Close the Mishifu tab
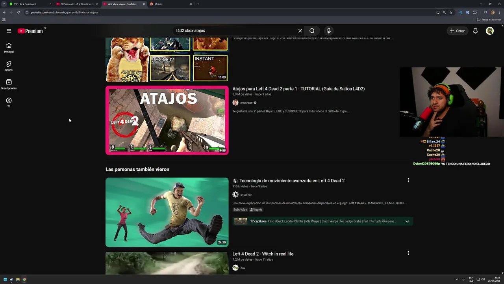The width and height of the screenshot is (504, 284). tap(191, 4)
